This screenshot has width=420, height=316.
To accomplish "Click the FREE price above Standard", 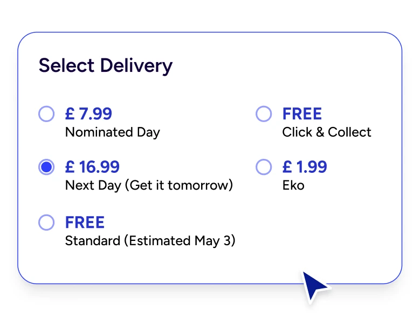I will tap(85, 222).
